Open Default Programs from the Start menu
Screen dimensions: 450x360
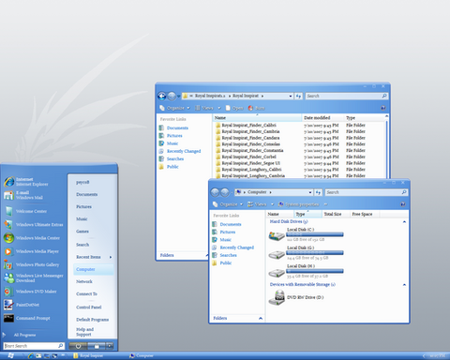point(93,320)
